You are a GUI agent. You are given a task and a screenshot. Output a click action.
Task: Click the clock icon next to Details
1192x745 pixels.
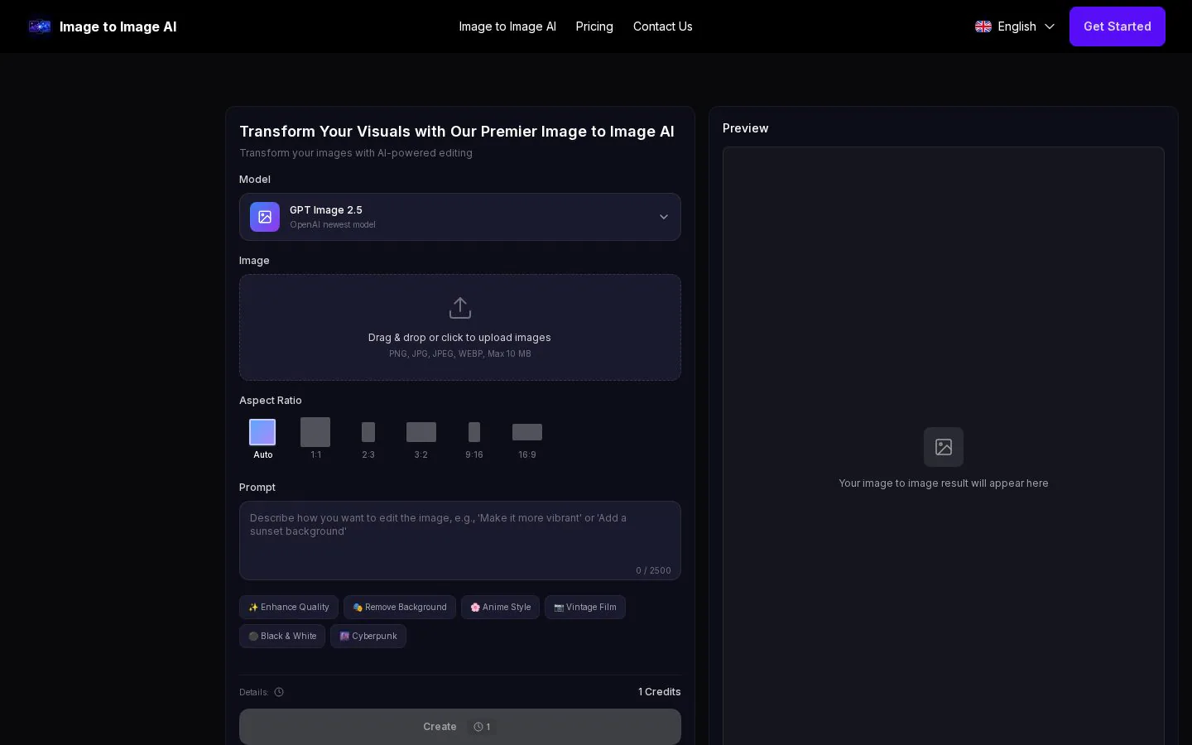pyautogui.click(x=279, y=692)
